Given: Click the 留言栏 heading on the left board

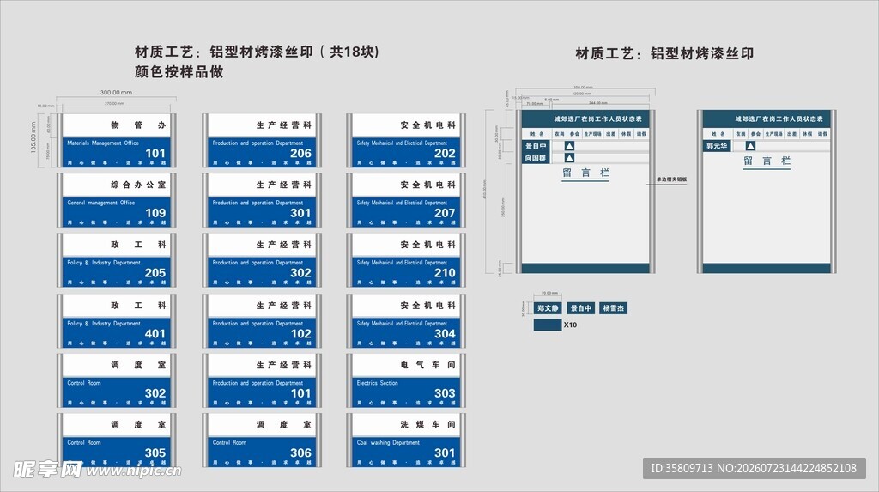Looking at the screenshot, I should point(585,173).
